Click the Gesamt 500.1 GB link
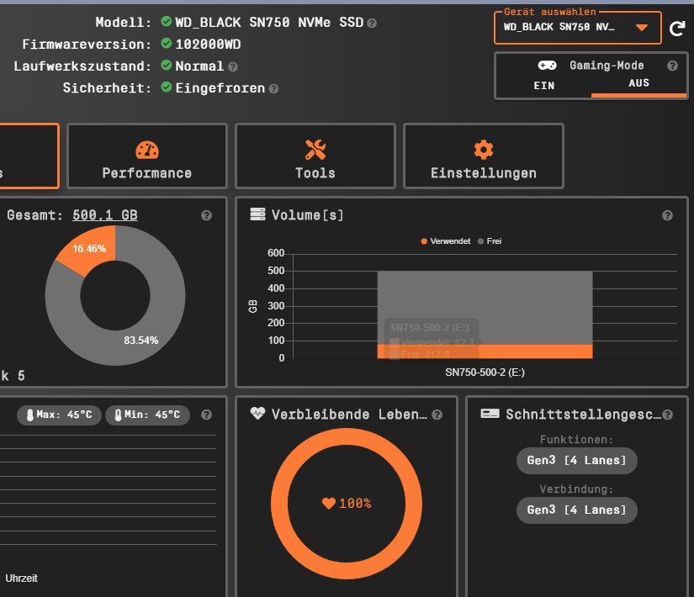This screenshot has height=597, width=694. (105, 215)
